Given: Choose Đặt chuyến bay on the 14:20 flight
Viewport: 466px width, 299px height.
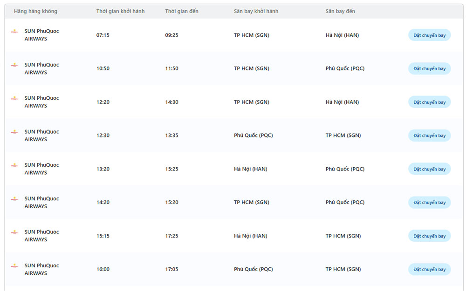Looking at the screenshot, I should (x=429, y=203).
